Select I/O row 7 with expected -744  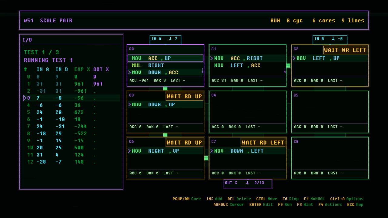point(71,127)
